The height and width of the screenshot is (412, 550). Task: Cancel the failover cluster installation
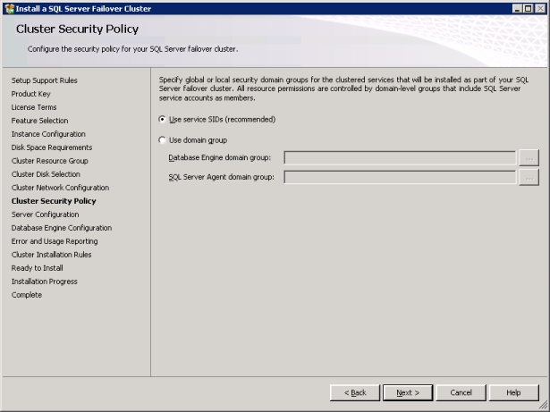point(461,392)
